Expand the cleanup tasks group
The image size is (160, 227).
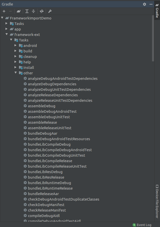click(x=15, y=56)
